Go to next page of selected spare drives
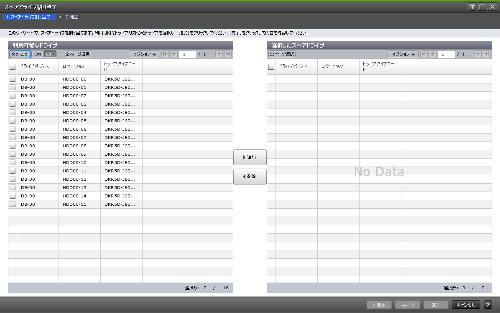The width and height of the screenshot is (500, 313). coord(477,54)
